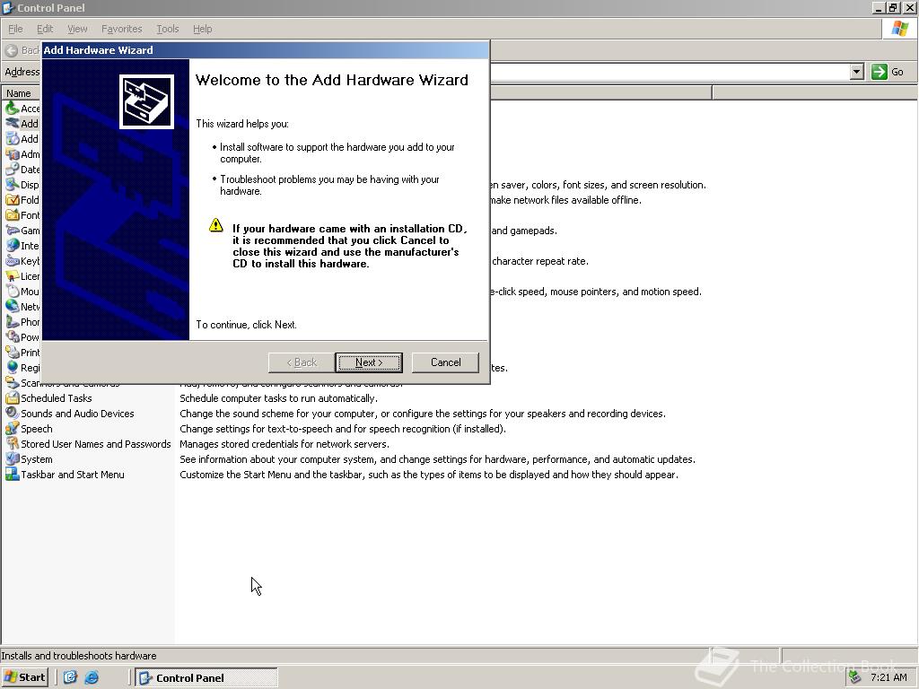This screenshot has height=689, width=919.
Task: Click the Windows flag logo in toolbar
Action: [899, 29]
